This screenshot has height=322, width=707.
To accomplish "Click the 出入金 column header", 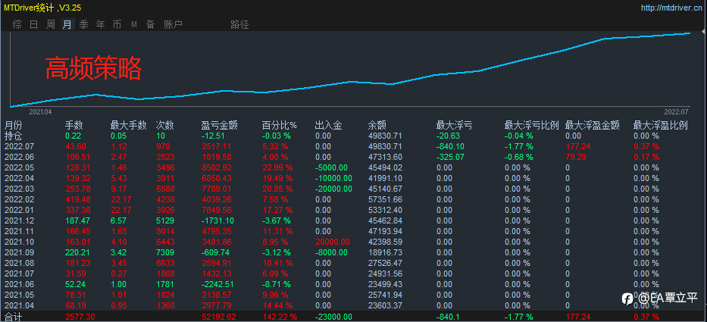I will tap(328, 125).
